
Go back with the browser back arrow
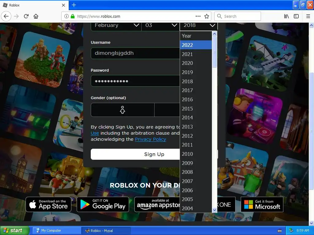click(x=6, y=16)
